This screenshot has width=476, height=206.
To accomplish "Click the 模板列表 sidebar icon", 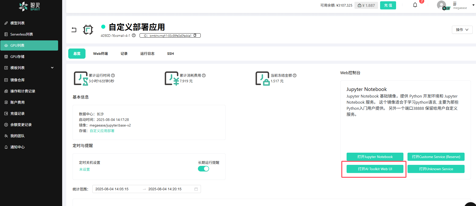I will pos(6,68).
